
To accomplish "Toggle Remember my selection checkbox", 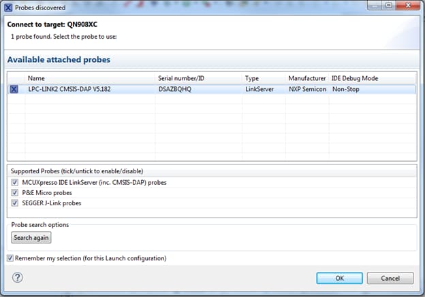I will click(10, 258).
